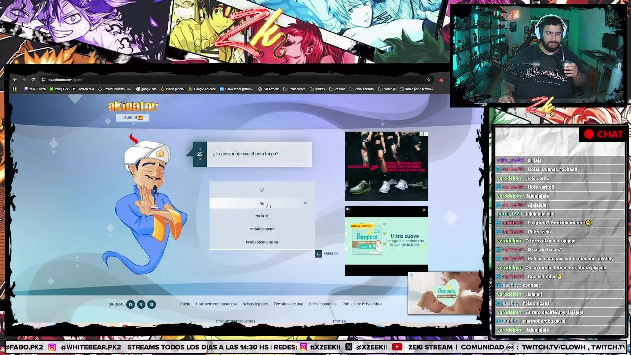The width and height of the screenshot is (631, 355).
Task: Open Preguntas frecuentes link
Action: point(236,321)
